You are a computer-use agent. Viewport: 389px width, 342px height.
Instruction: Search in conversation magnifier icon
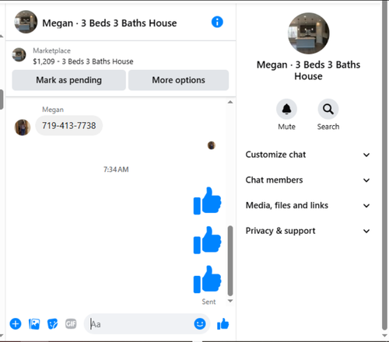(x=328, y=109)
